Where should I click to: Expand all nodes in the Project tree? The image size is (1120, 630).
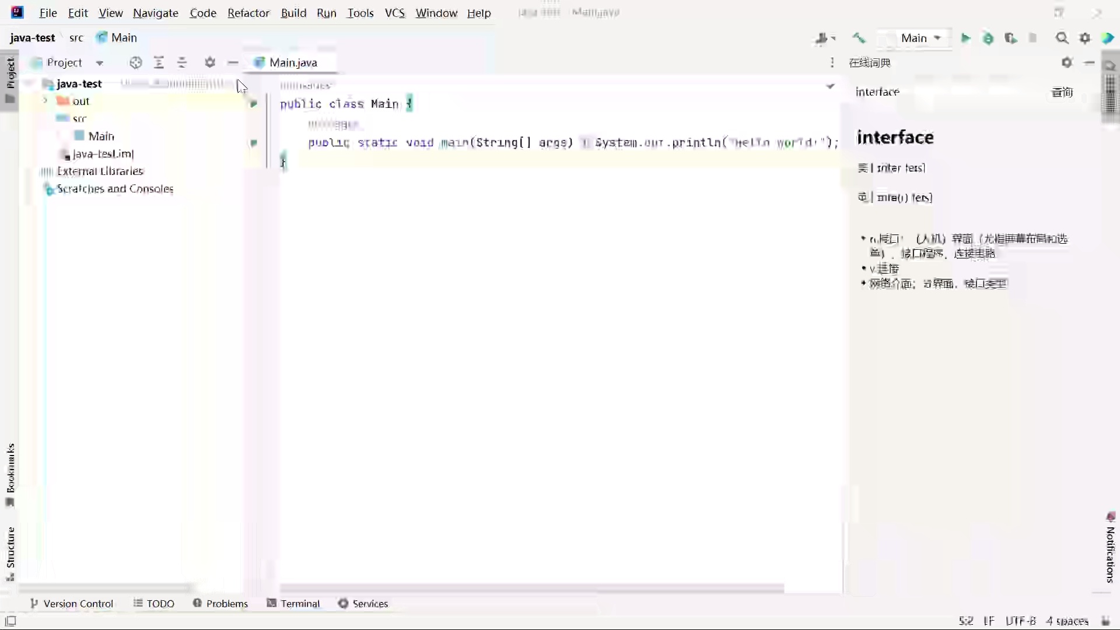pos(159,62)
